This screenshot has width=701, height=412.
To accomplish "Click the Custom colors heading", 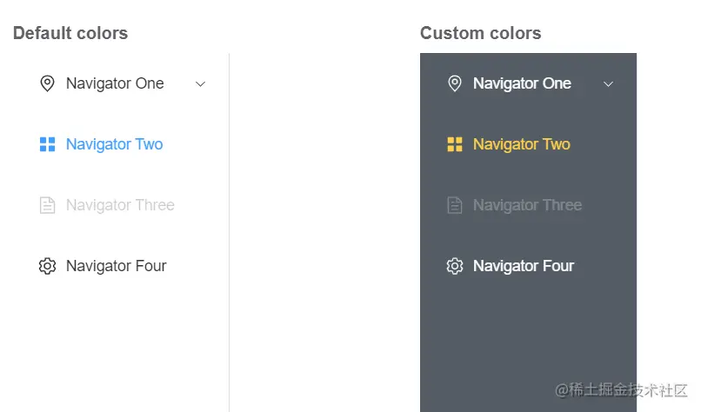I will click(481, 33).
